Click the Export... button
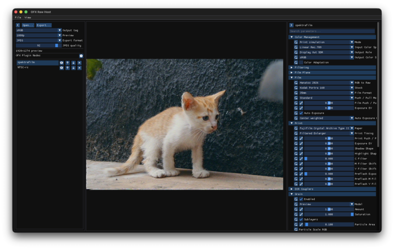The height and width of the screenshot is (249, 394). click(43, 25)
